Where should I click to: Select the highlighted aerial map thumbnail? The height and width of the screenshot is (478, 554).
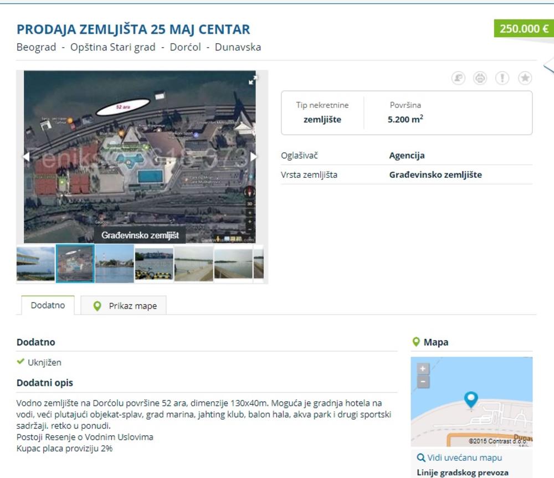[75, 264]
